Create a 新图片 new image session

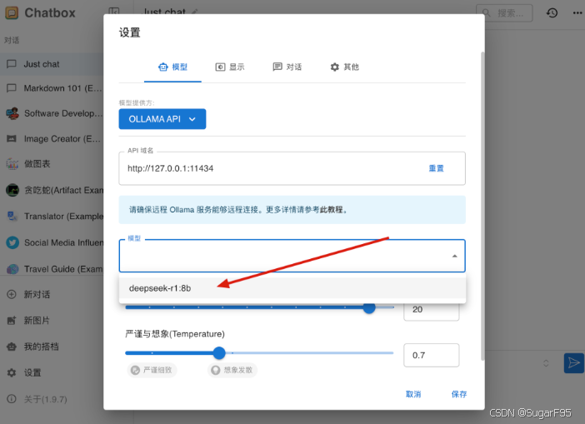click(52, 321)
